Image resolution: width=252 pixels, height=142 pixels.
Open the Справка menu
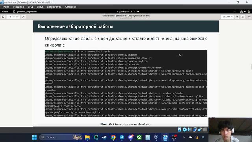click(x=71, y=7)
